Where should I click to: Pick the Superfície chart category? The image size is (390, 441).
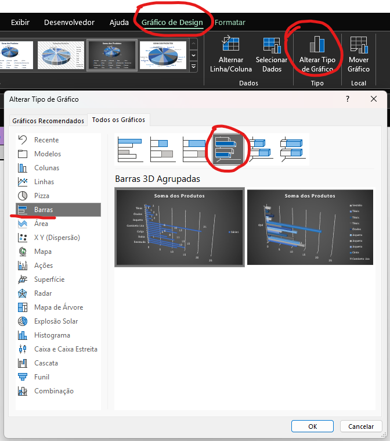pos(58,279)
